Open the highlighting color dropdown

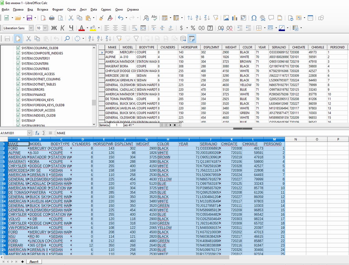tap(99, 28)
